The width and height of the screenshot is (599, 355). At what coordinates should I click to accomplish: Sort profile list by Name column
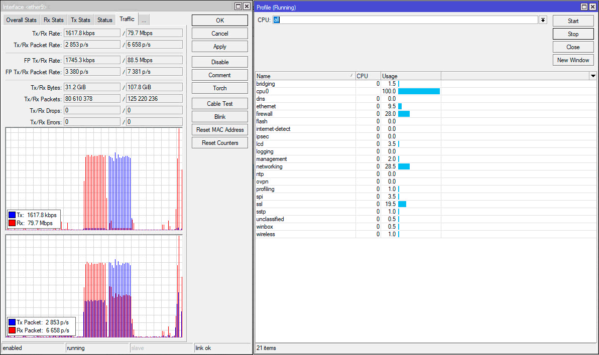(x=304, y=76)
